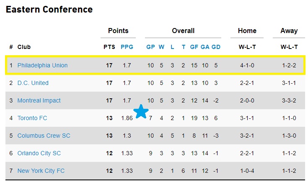Sort standings by L column header
308x182 pixels.
click(172, 47)
